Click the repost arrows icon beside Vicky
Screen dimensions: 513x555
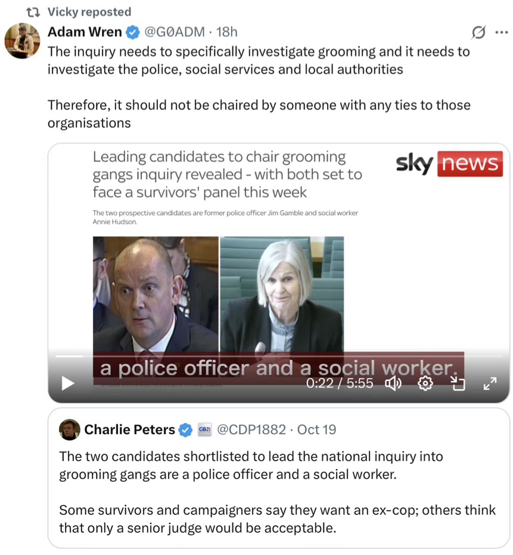pos(33,13)
